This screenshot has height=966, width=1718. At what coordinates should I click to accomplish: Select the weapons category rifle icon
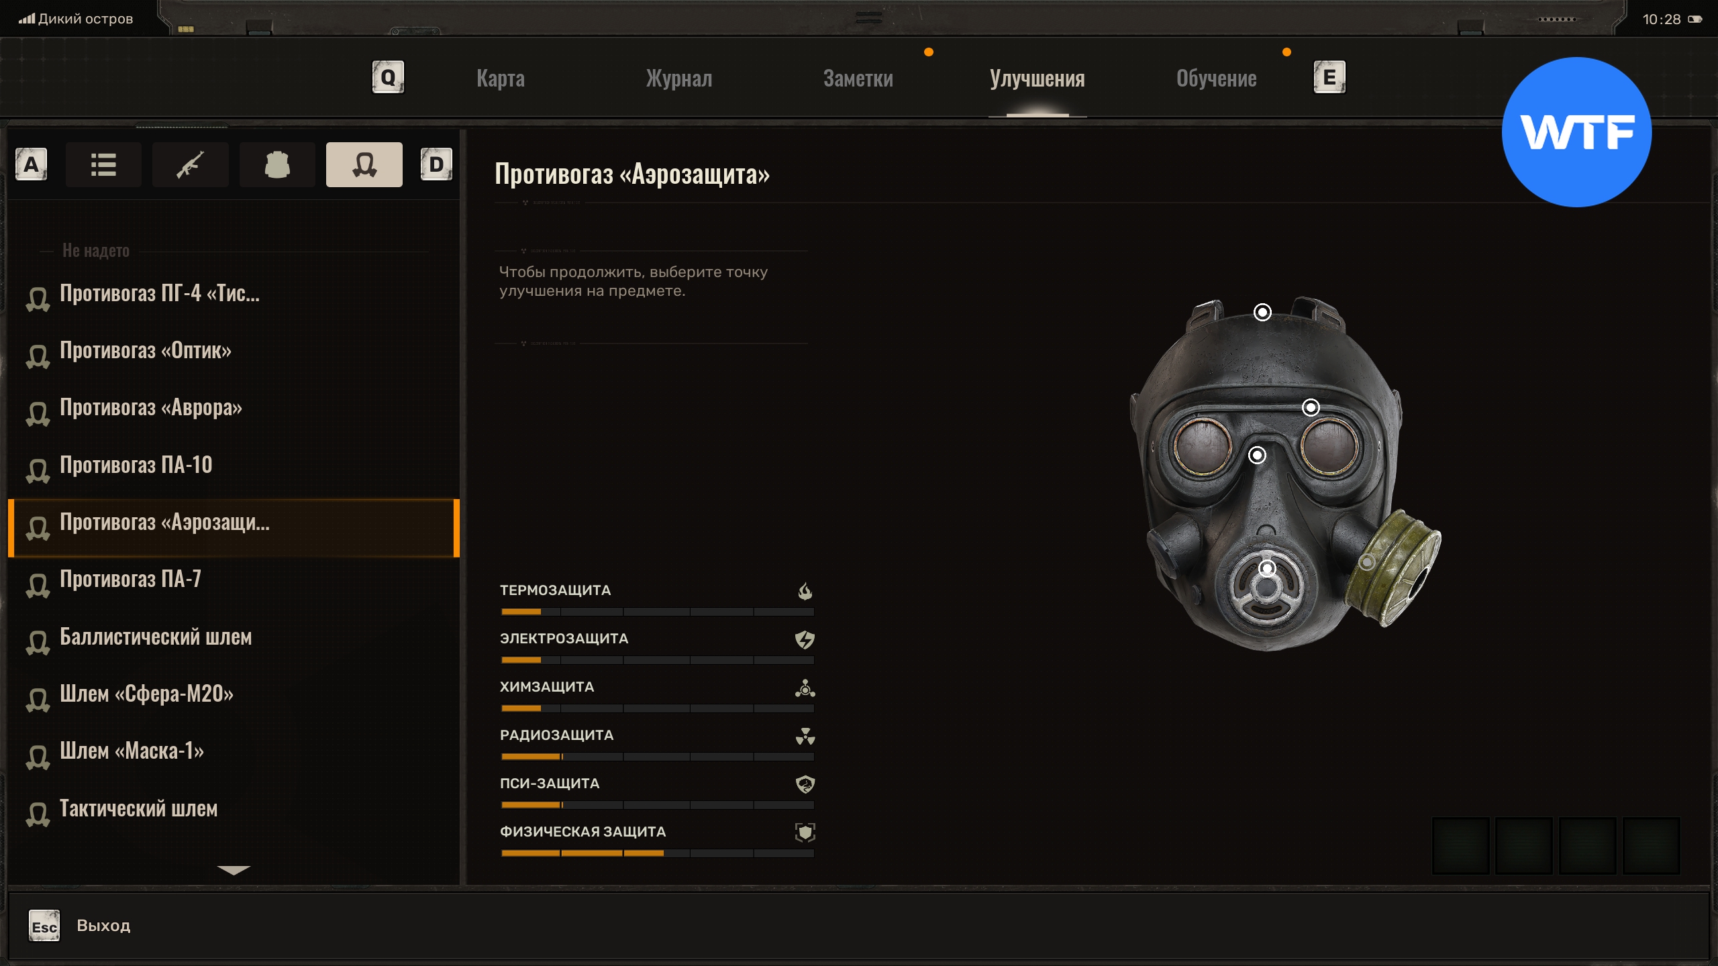tap(190, 164)
